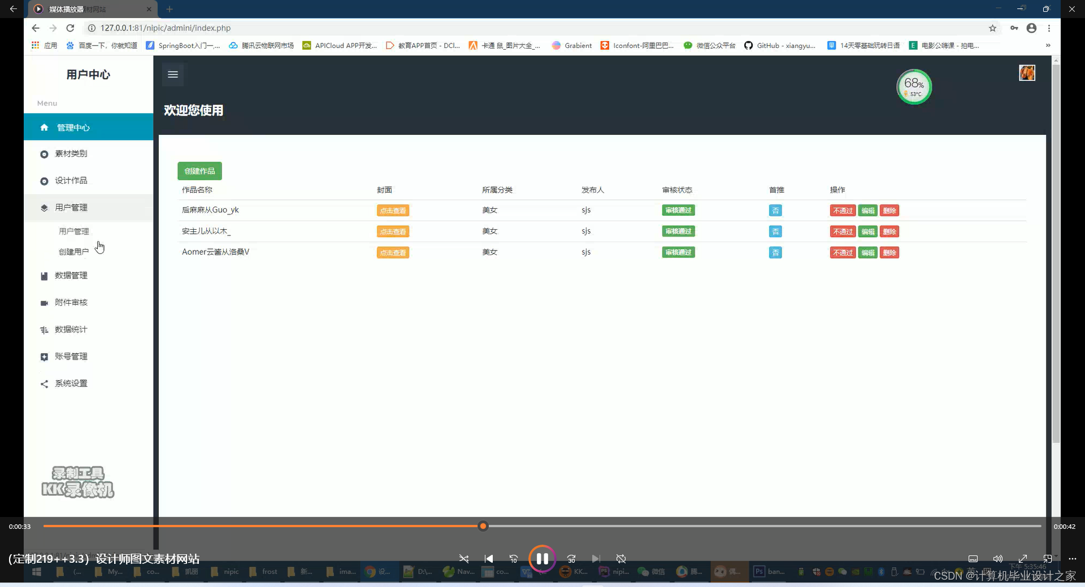Click the 数据管理 book icon
This screenshot has width=1085, height=587.
pos(44,276)
